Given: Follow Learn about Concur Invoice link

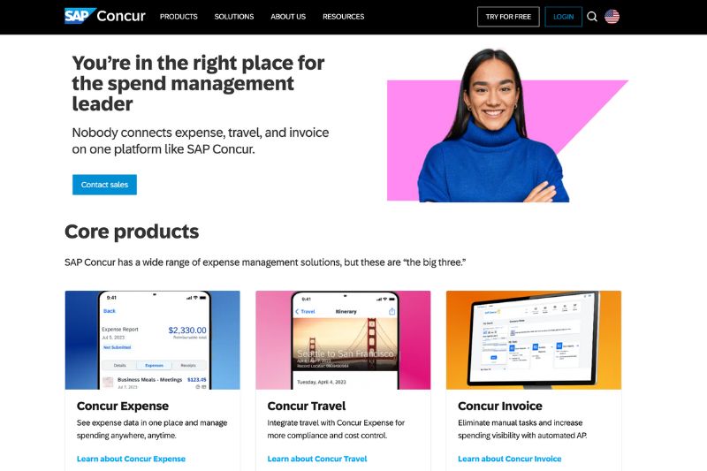Looking at the screenshot, I should click(510, 459).
